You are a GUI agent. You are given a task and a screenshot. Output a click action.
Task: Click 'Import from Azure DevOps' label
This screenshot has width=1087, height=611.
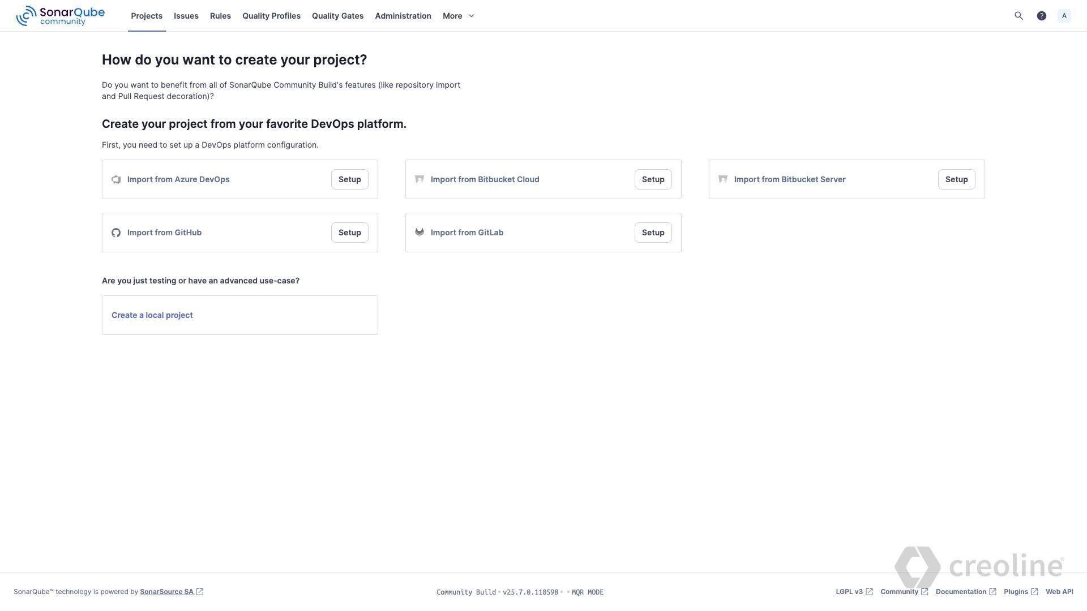point(178,179)
